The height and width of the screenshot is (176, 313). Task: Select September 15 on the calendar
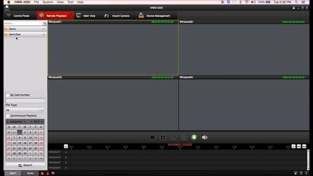click(x=20, y=143)
